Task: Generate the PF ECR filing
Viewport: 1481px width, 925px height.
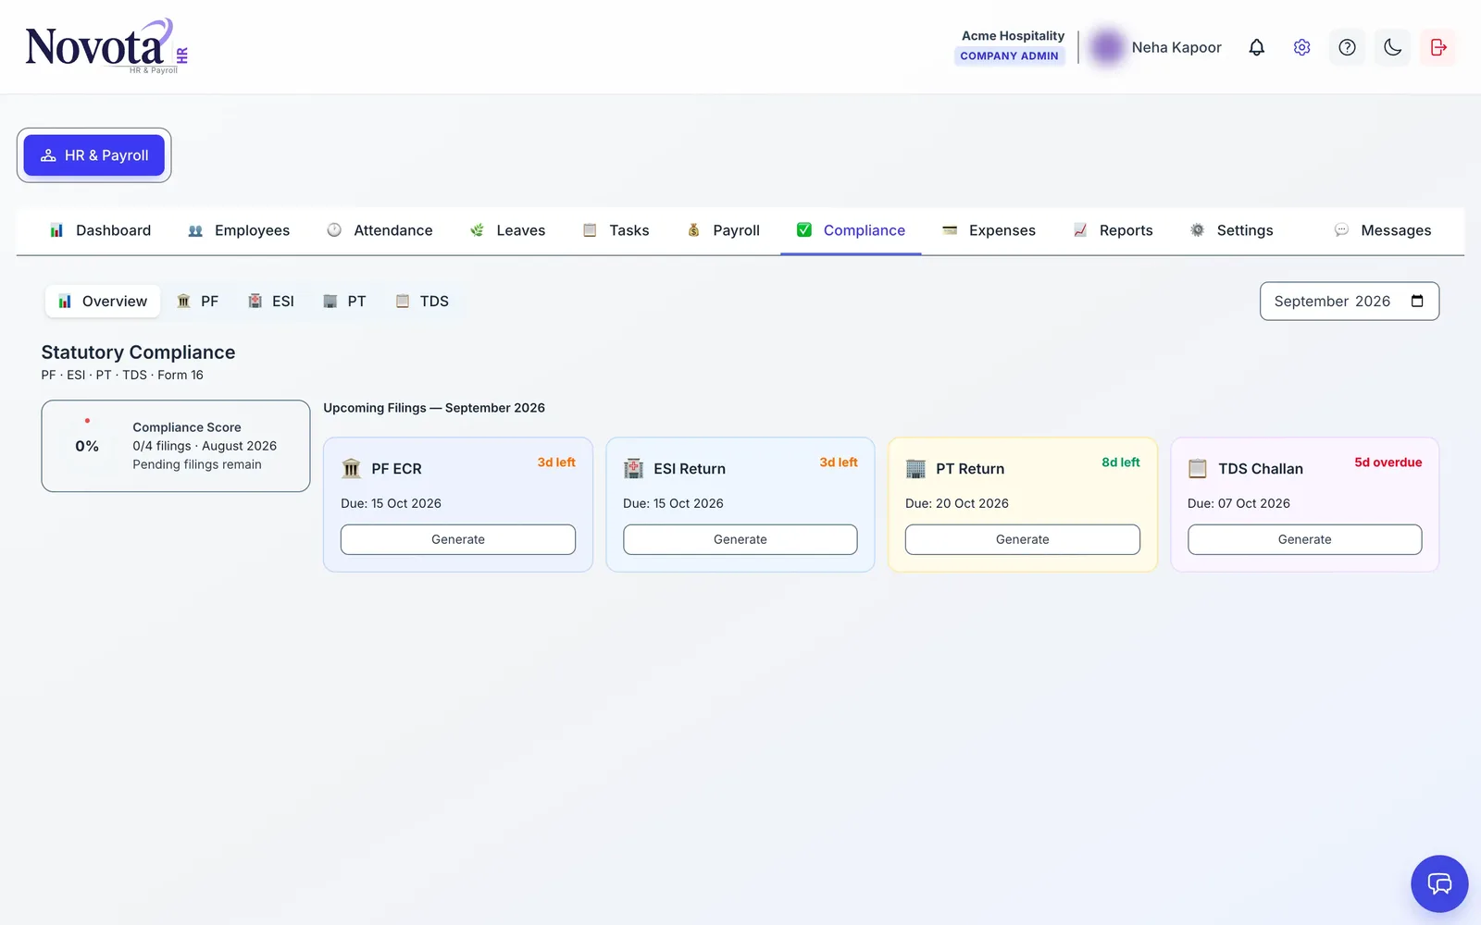Action: coord(458,539)
